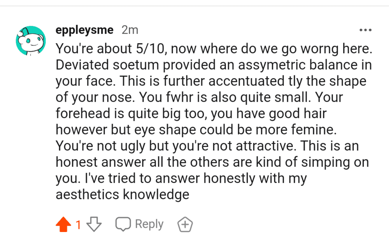This screenshot has width=389, height=246.
Task: Click the phrase "aesthetics knowledge" at the end
Action: pyautogui.click(x=123, y=194)
